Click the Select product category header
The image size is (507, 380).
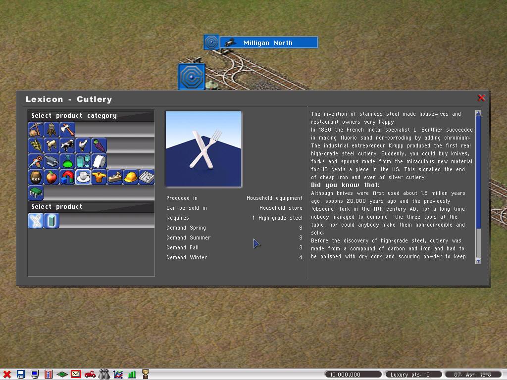pos(91,116)
